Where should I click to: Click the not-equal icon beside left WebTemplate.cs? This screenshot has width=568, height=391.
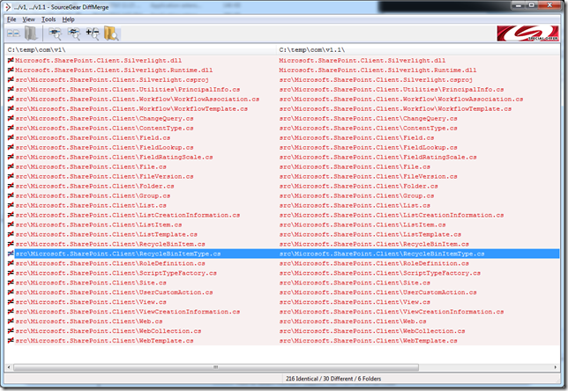[11, 341]
